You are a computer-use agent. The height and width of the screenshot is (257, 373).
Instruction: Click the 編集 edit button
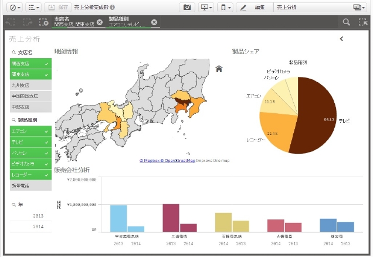[x=255, y=8]
